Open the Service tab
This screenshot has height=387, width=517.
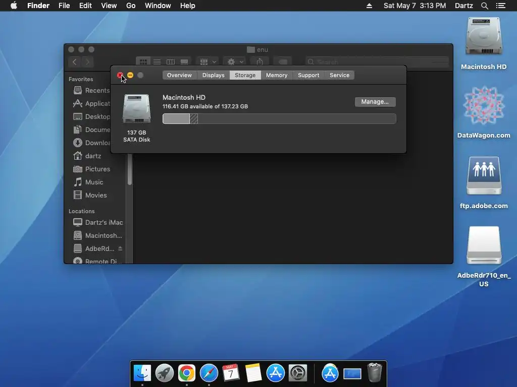click(340, 75)
